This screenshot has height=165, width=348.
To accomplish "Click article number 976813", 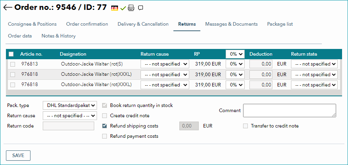I will tap(30, 64).
